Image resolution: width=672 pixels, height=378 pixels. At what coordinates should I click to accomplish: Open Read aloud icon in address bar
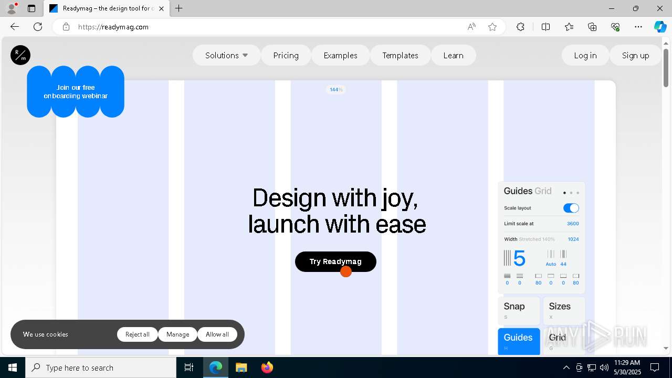pyautogui.click(x=471, y=27)
